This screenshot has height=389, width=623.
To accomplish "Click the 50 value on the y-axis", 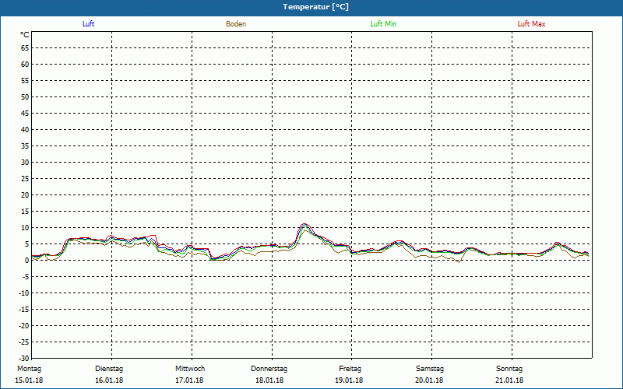I will pos(25,96).
